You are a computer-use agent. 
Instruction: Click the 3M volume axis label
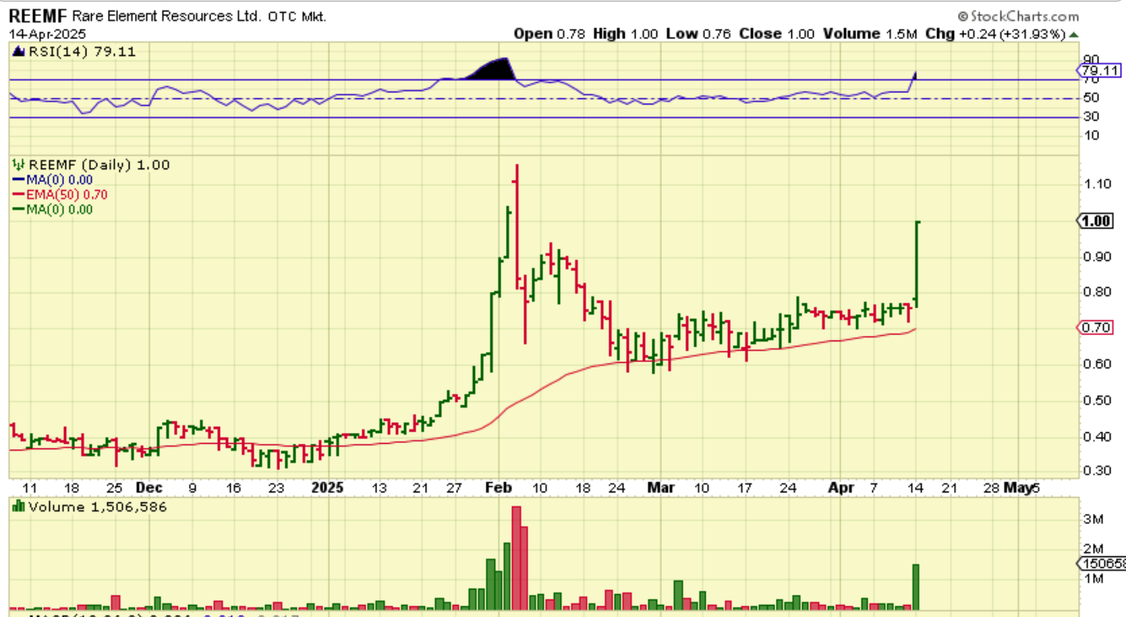pos(1093,519)
